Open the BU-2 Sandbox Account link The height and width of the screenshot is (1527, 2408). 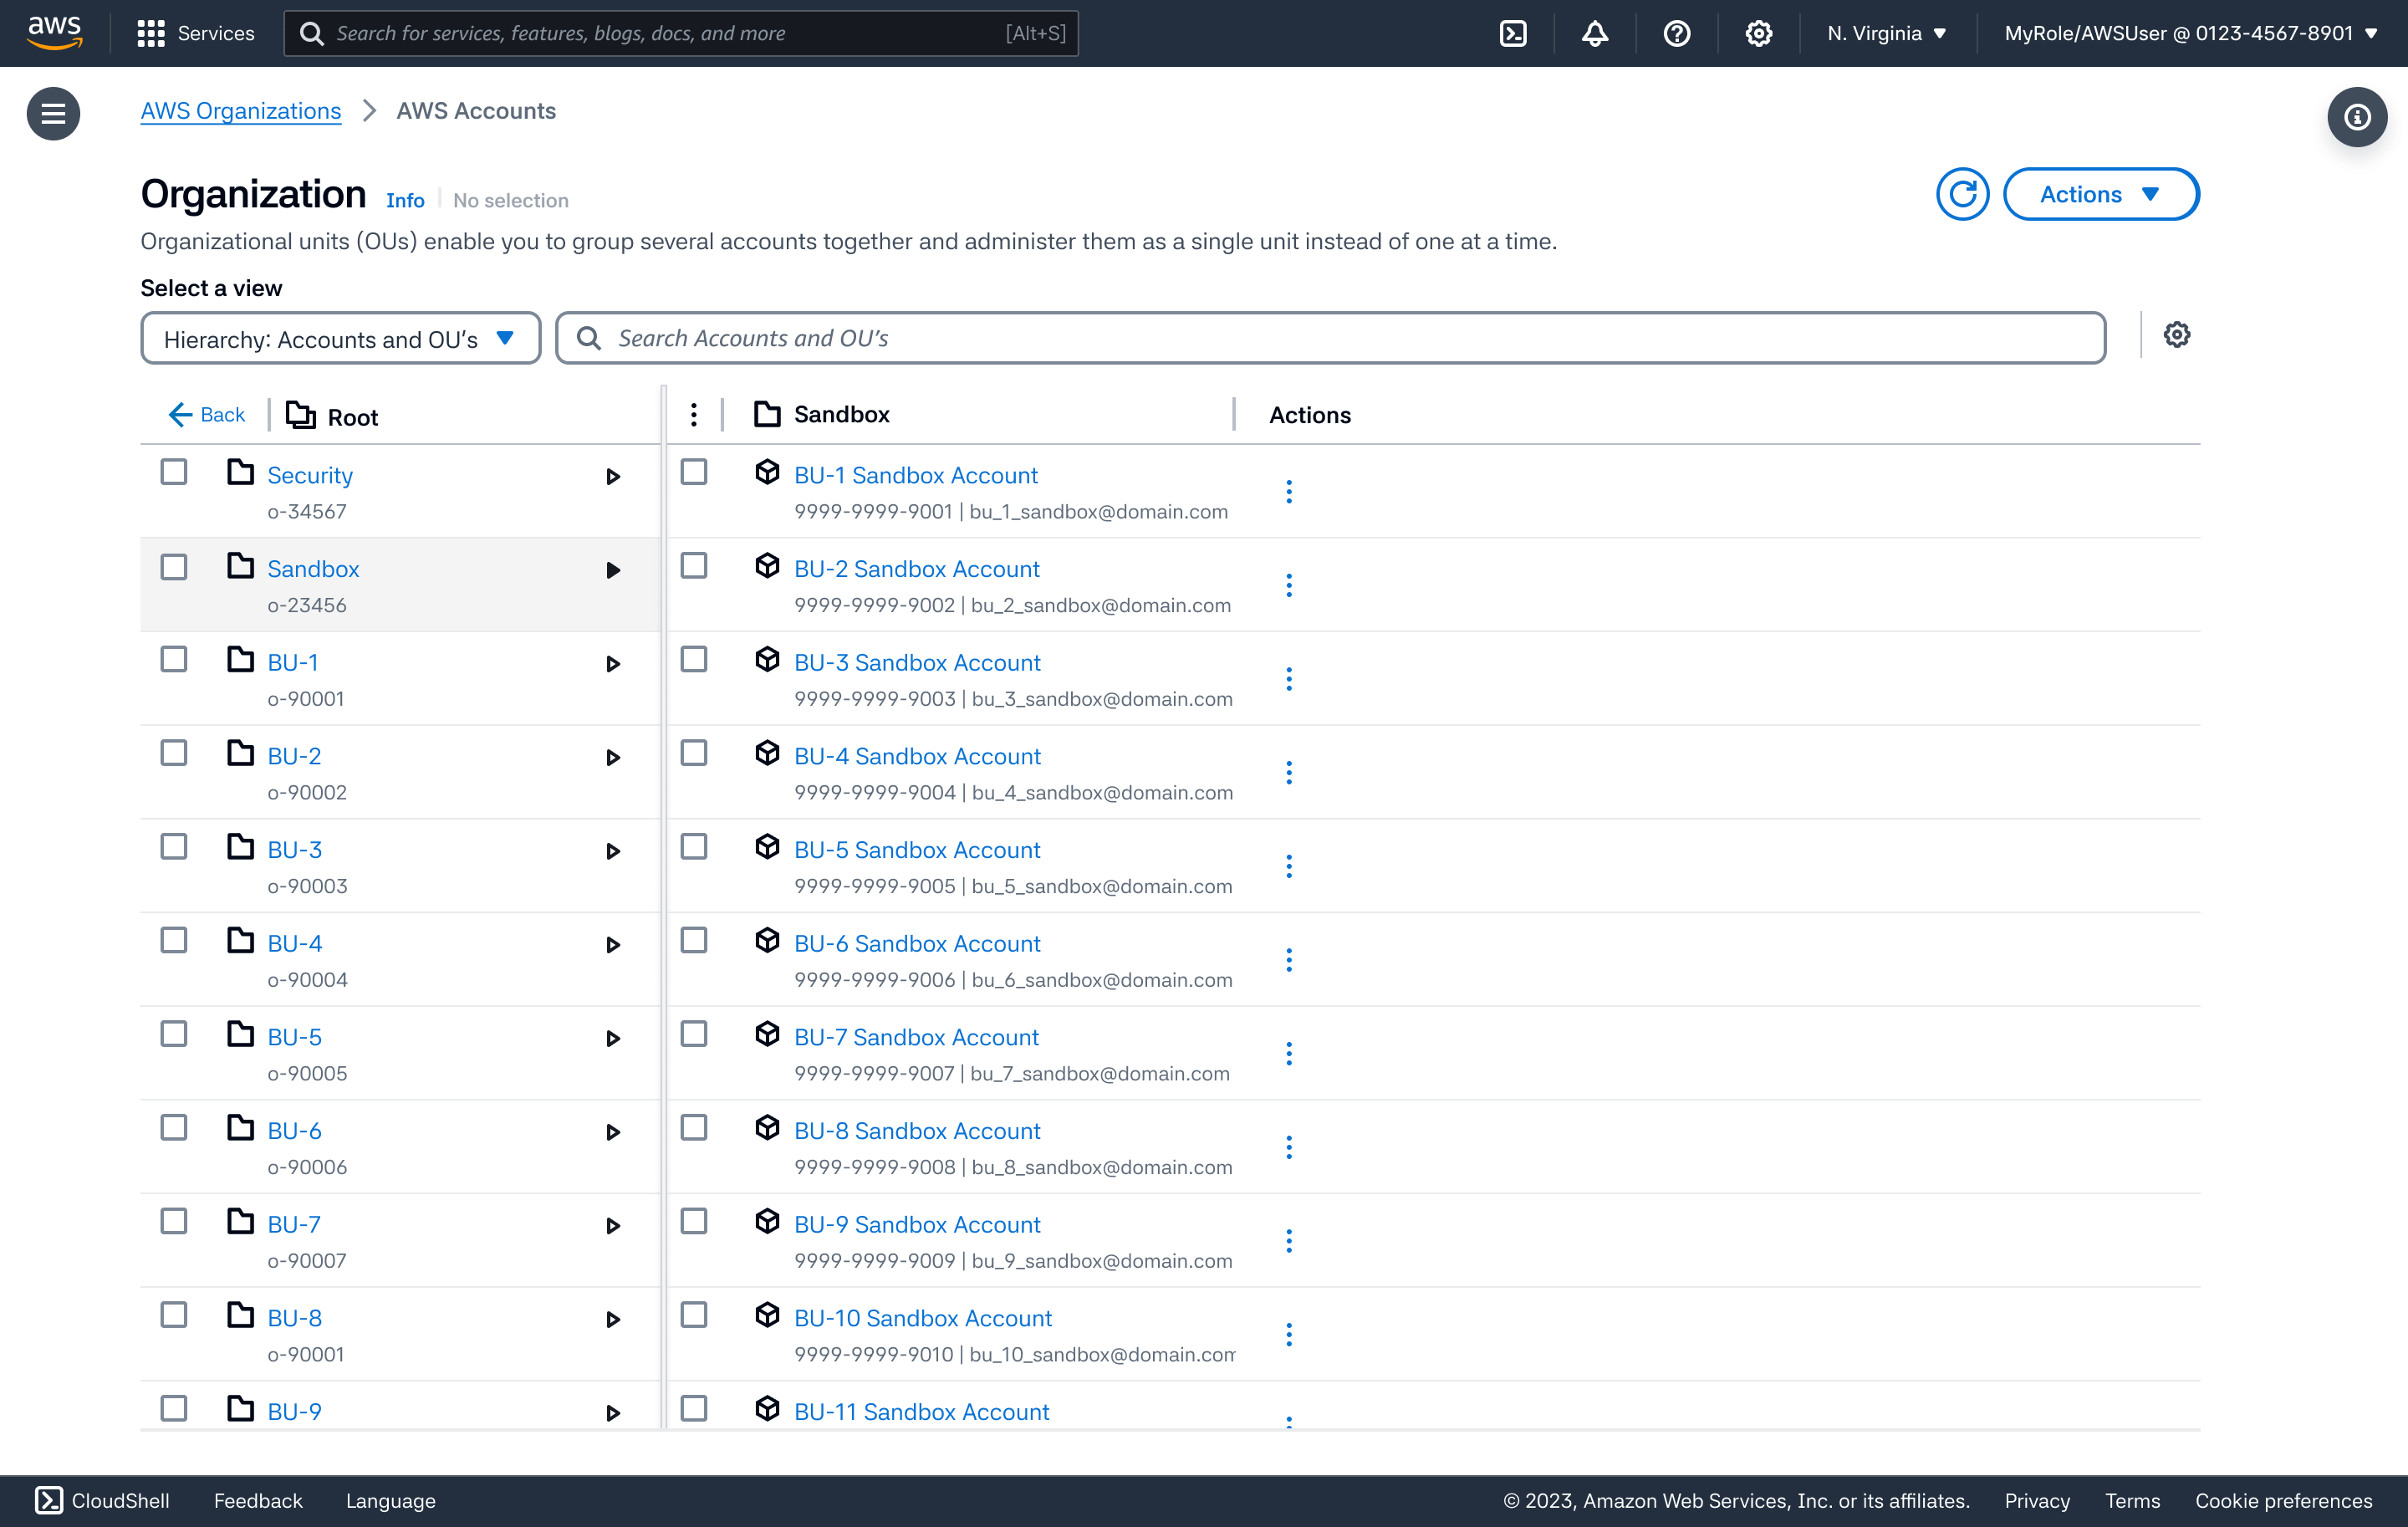click(916, 569)
